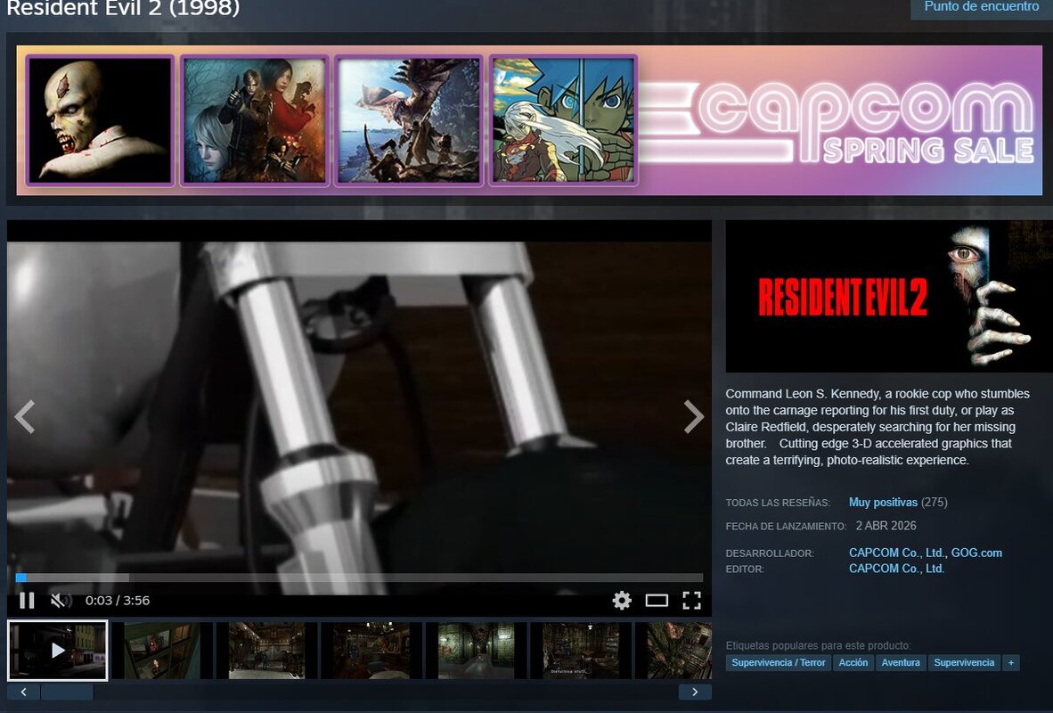Expand more tags with plus button
Screen dimensions: 1053x713
1010,662
